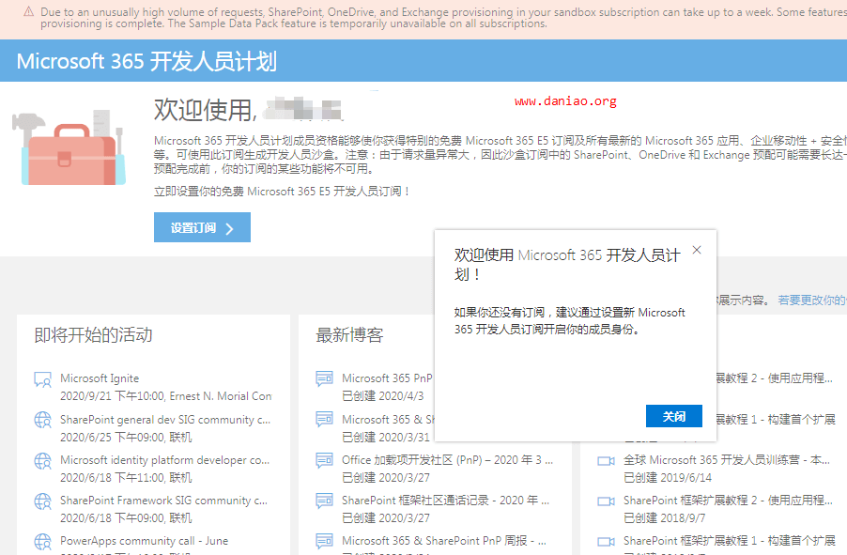The height and width of the screenshot is (555, 847).
Task: Close the welcome dialog with 关闭 button
Action: 673,416
